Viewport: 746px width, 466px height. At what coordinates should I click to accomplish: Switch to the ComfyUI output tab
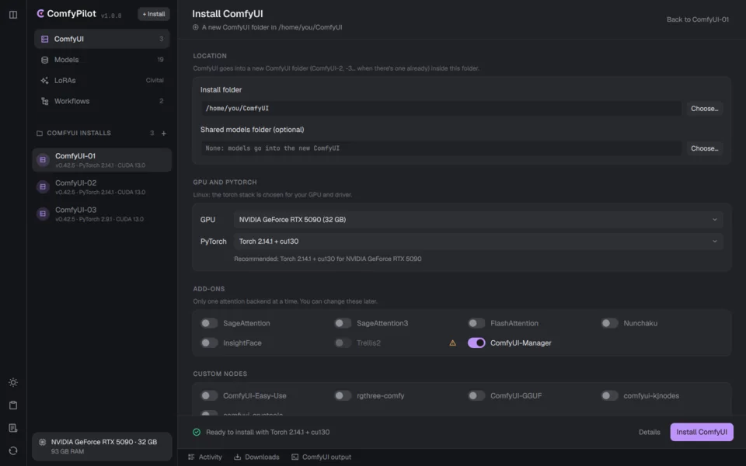click(321, 457)
